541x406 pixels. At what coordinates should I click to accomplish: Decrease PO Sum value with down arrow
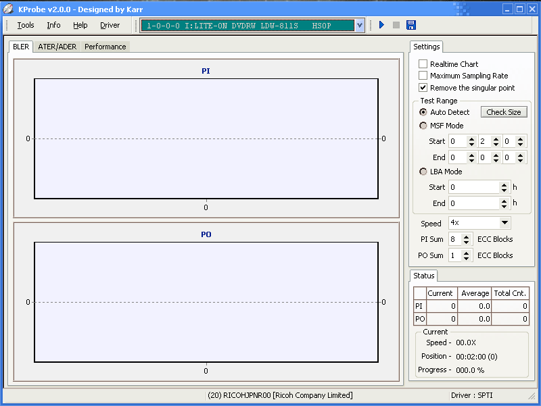[467, 259]
